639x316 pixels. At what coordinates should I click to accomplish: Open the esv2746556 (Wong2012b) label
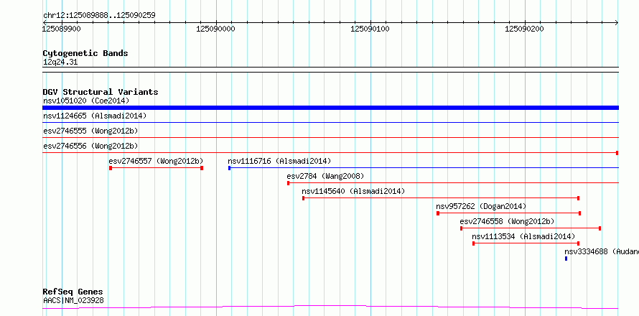tap(90, 146)
